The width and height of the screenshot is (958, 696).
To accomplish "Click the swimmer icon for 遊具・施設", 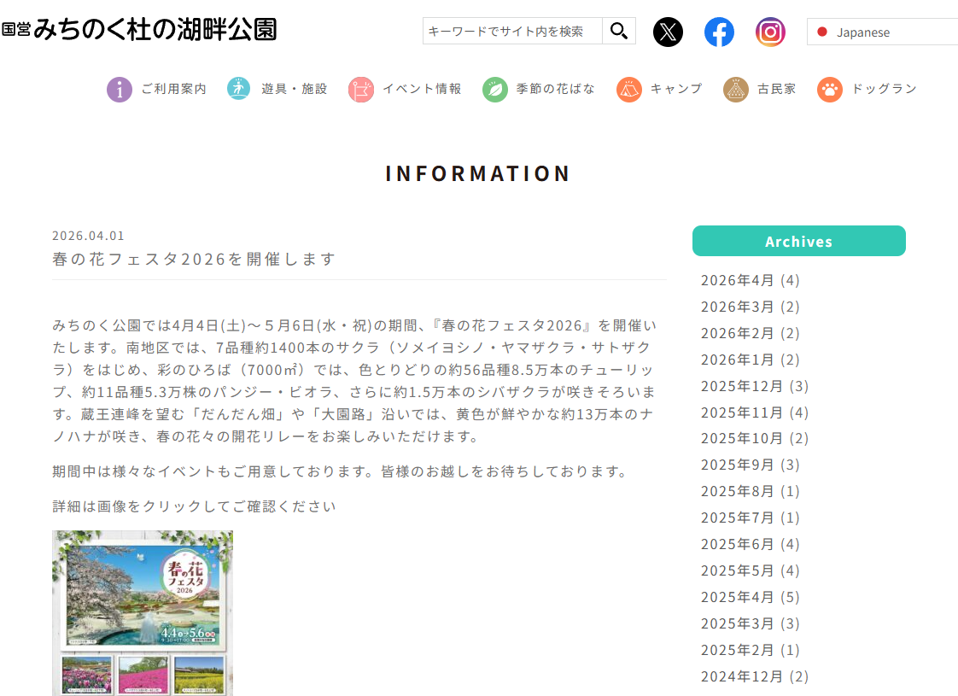I will tap(237, 88).
